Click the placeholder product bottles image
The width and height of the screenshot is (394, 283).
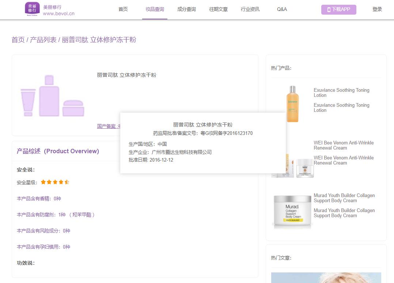coord(52,96)
